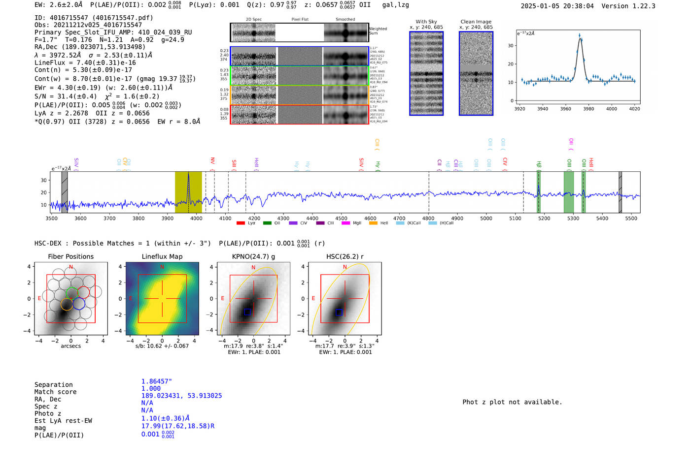
Task: Select the blue-bordered 2D Spec fiber row
Action: (299, 56)
